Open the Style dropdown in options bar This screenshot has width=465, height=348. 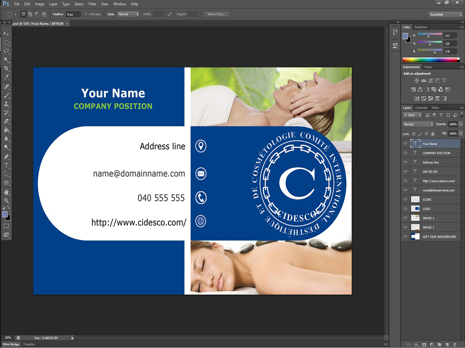click(128, 14)
